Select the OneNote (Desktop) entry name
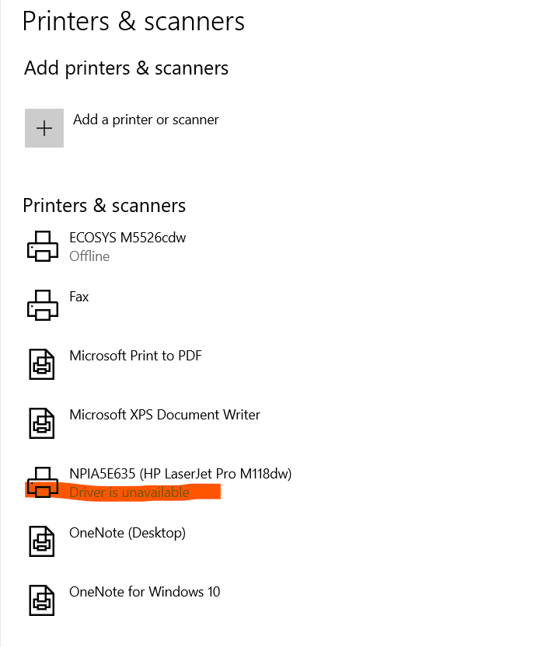Screen dimensions: 534x647 127,533
